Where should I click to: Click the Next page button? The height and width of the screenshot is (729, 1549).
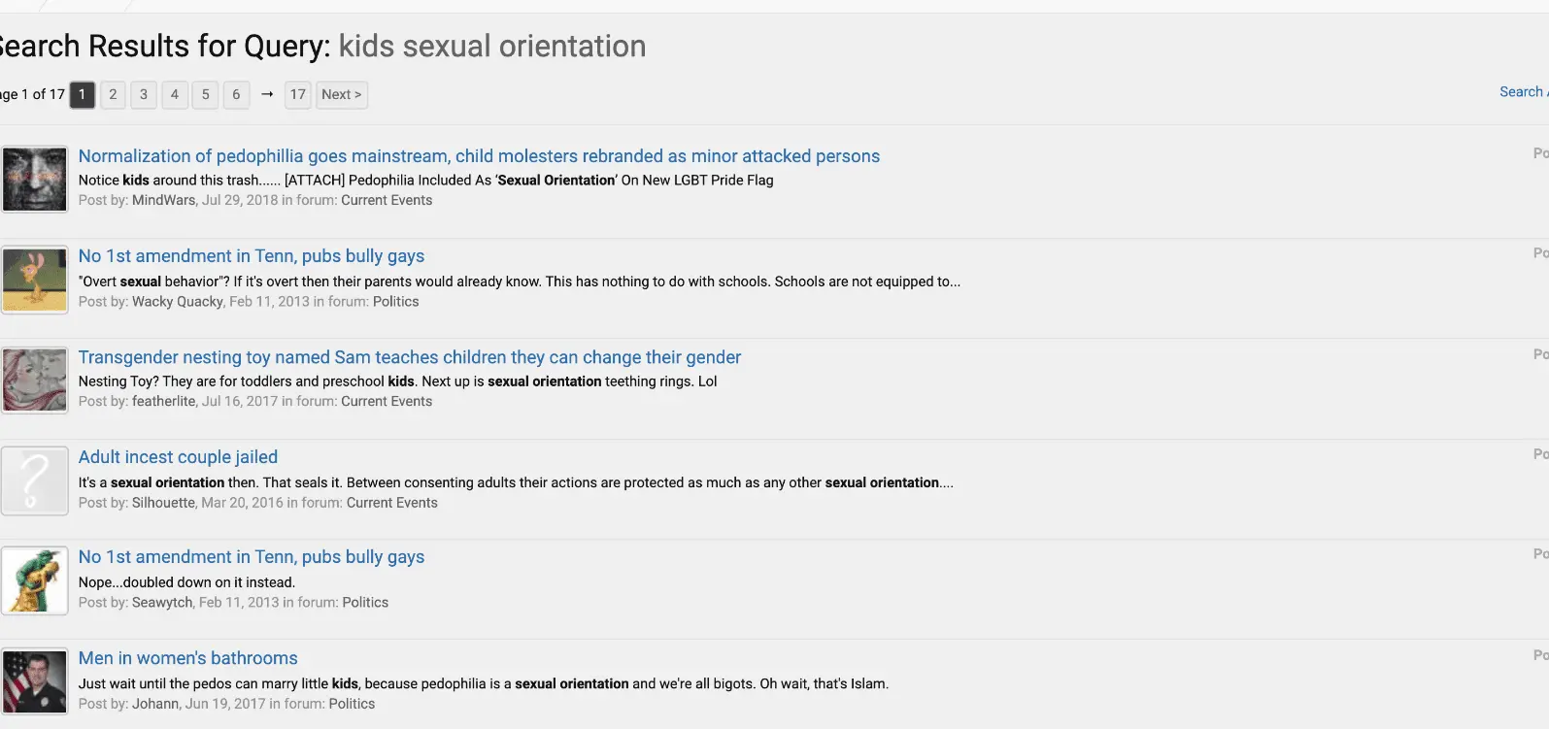pyautogui.click(x=341, y=94)
